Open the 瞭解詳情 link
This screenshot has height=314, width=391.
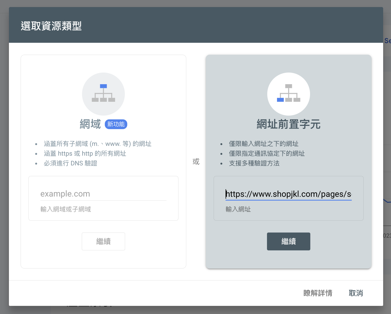(318, 293)
